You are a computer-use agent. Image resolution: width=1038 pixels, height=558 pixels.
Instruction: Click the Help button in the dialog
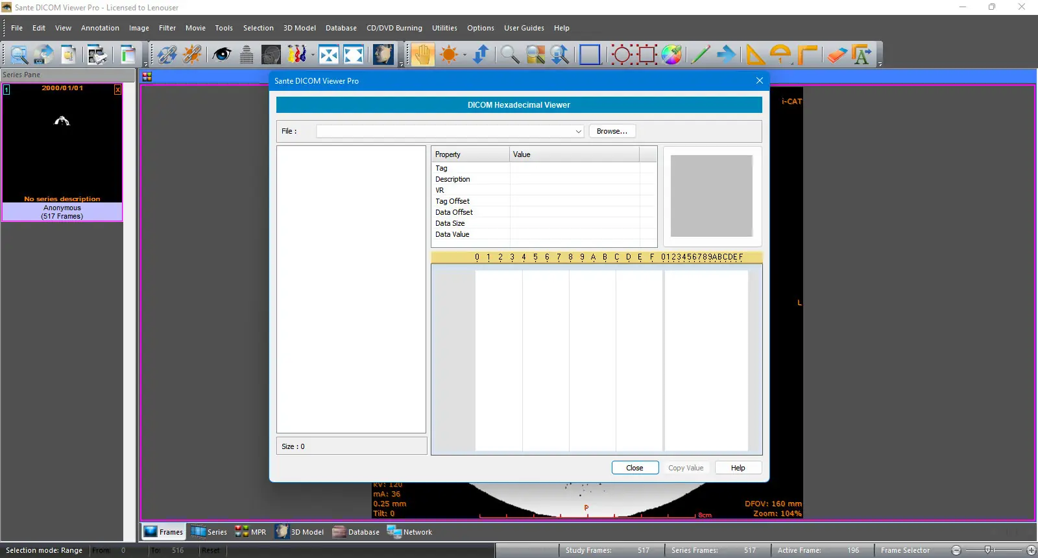pos(738,468)
